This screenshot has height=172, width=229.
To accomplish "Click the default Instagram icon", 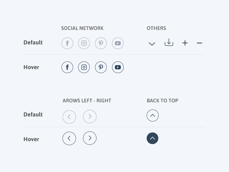I will [x=84, y=43].
